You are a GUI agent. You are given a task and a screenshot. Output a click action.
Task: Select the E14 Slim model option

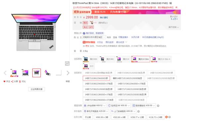141,59
